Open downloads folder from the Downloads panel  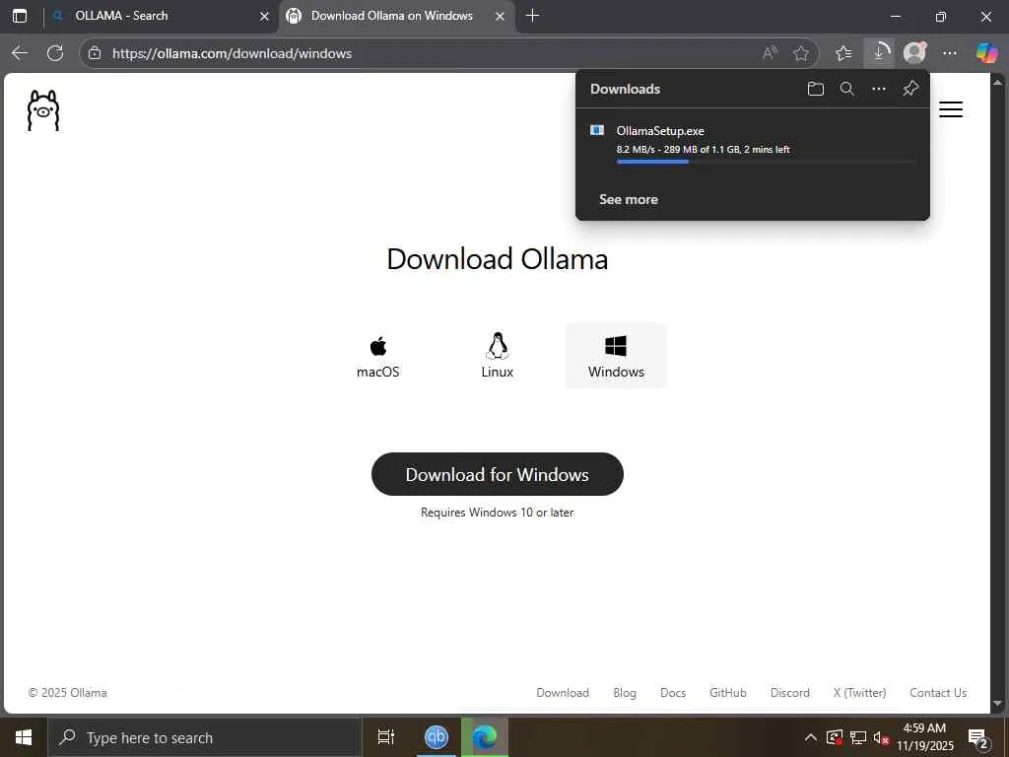point(815,89)
